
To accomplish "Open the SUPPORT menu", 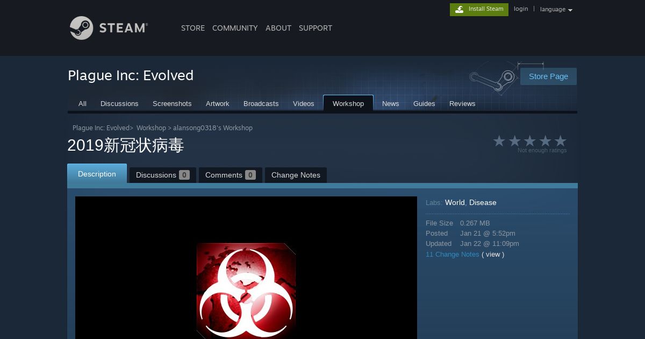I will [316, 28].
